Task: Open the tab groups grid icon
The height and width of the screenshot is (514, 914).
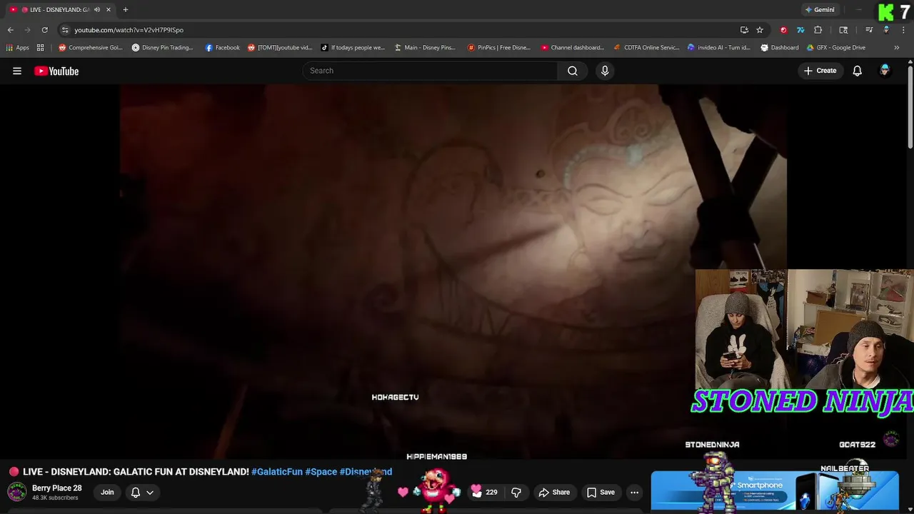Action: [41, 48]
